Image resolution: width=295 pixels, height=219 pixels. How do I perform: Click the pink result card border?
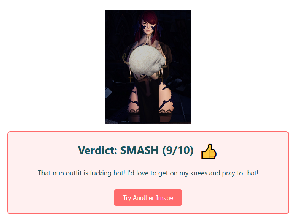[148, 132]
